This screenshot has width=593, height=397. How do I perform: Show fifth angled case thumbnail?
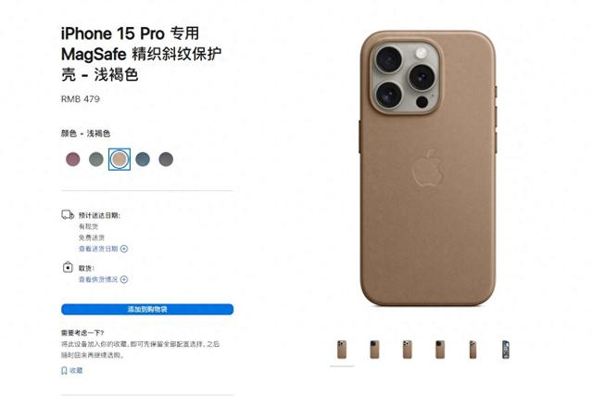pos(473,350)
